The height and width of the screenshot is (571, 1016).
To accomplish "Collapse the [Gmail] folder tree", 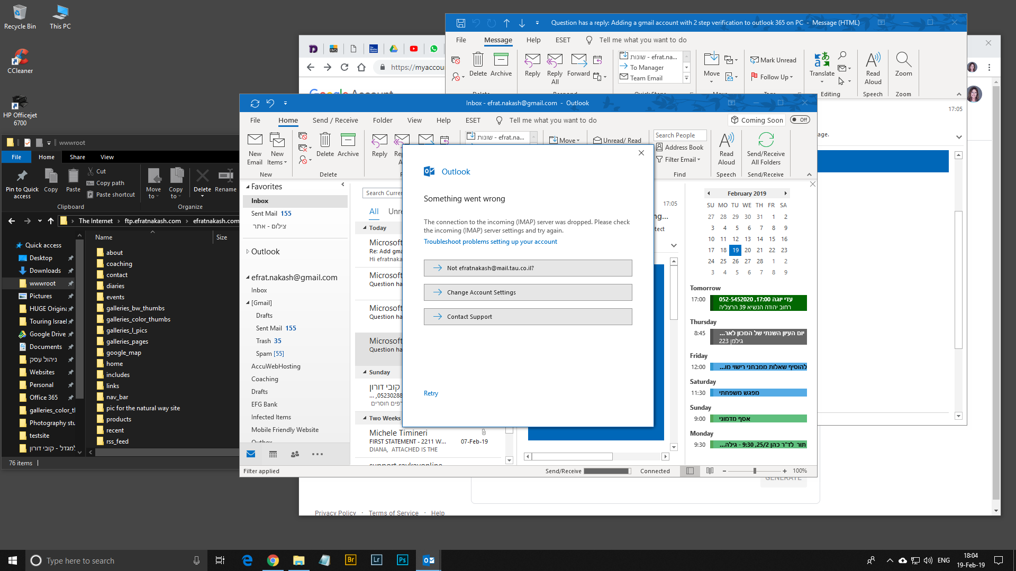I will [248, 303].
